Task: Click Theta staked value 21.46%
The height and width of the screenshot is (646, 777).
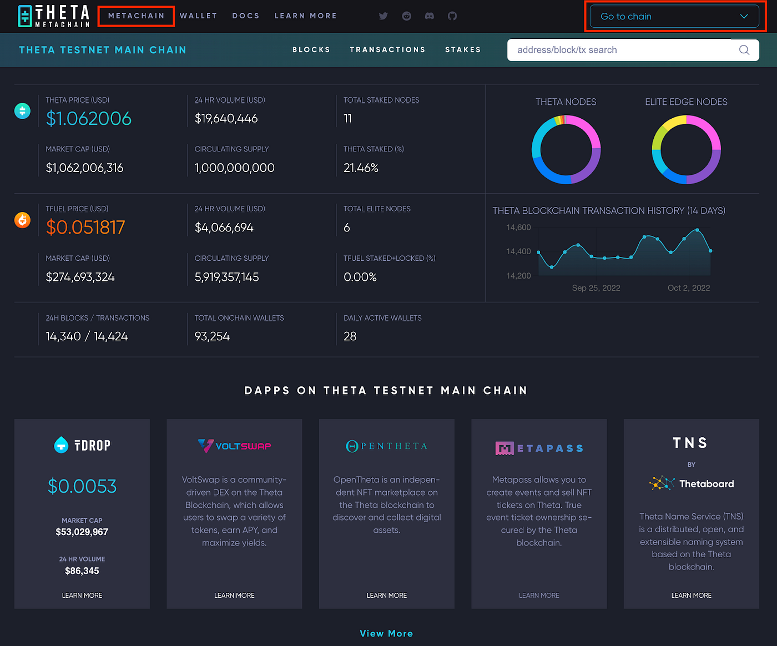Action: (361, 168)
